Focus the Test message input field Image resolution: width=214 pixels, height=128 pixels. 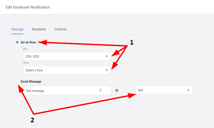click(x=67, y=91)
